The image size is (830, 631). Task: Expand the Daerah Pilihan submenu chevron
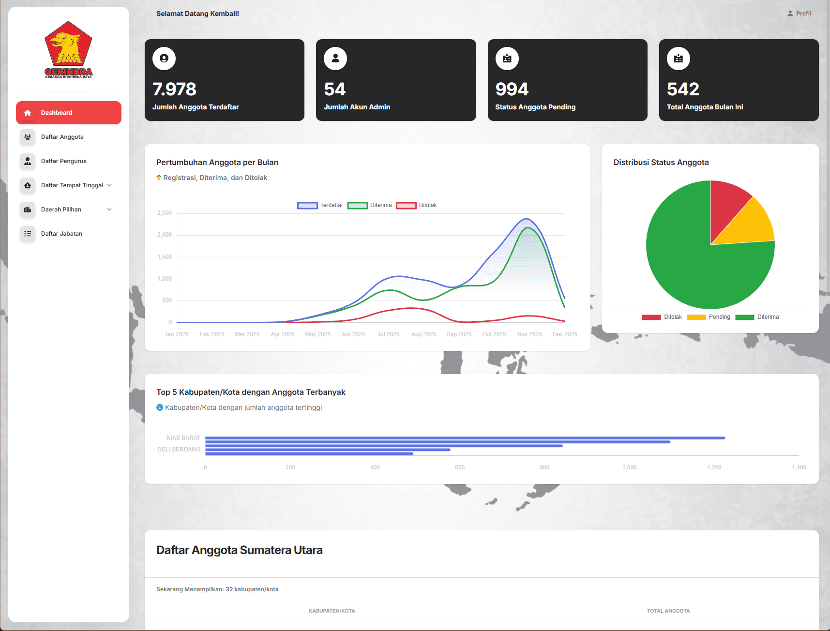109,210
